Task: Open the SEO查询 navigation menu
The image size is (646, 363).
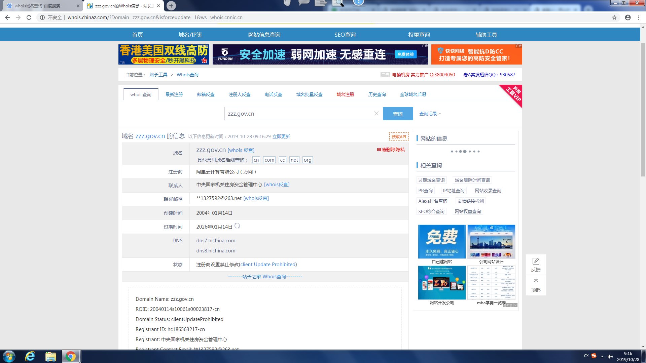Action: point(345,35)
